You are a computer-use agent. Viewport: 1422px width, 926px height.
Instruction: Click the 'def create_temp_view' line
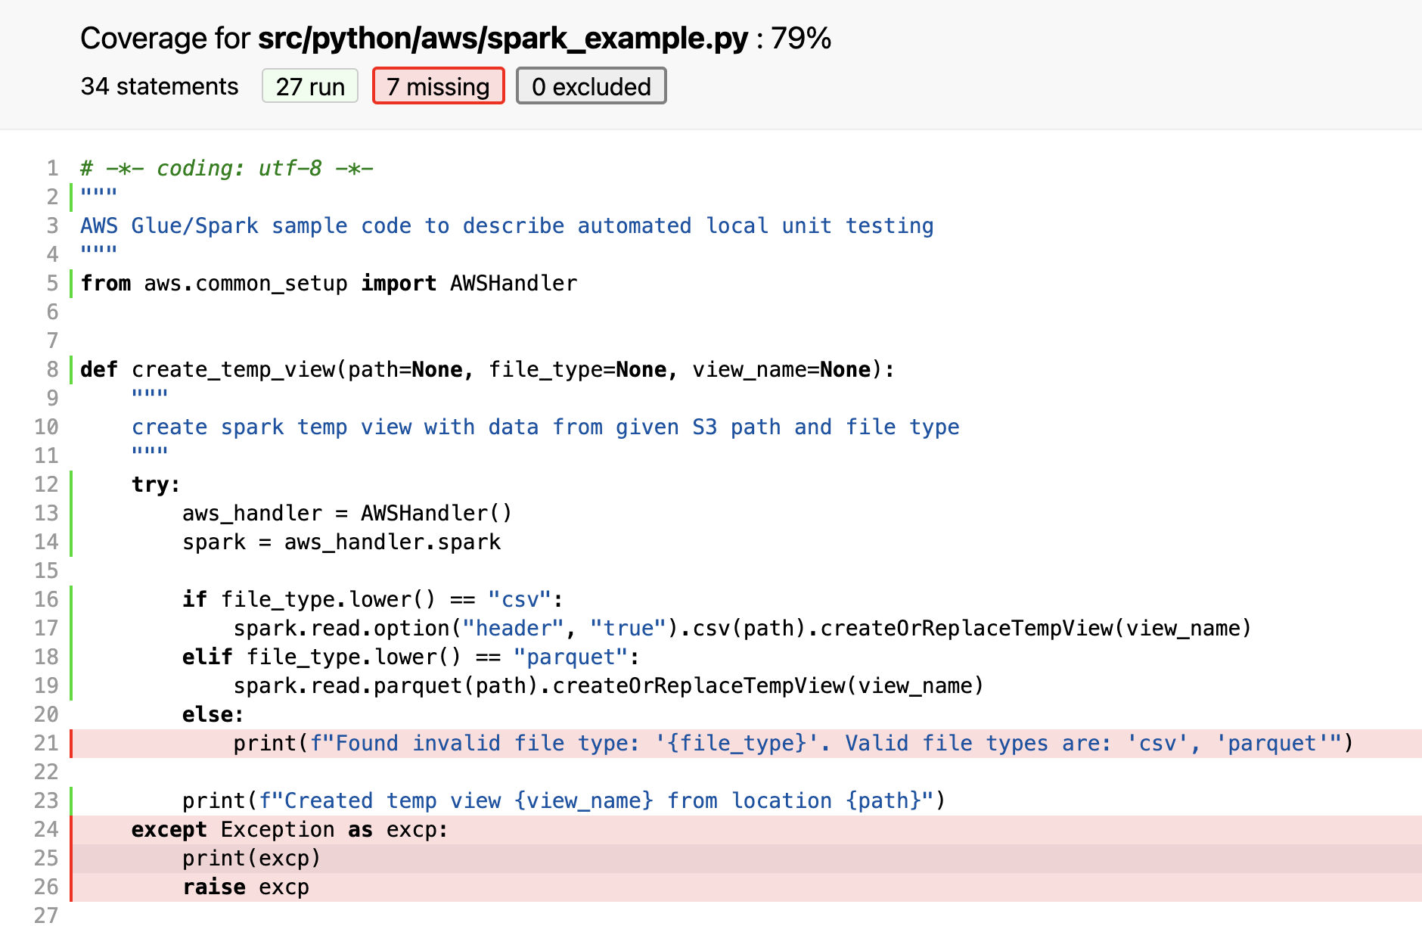click(488, 369)
